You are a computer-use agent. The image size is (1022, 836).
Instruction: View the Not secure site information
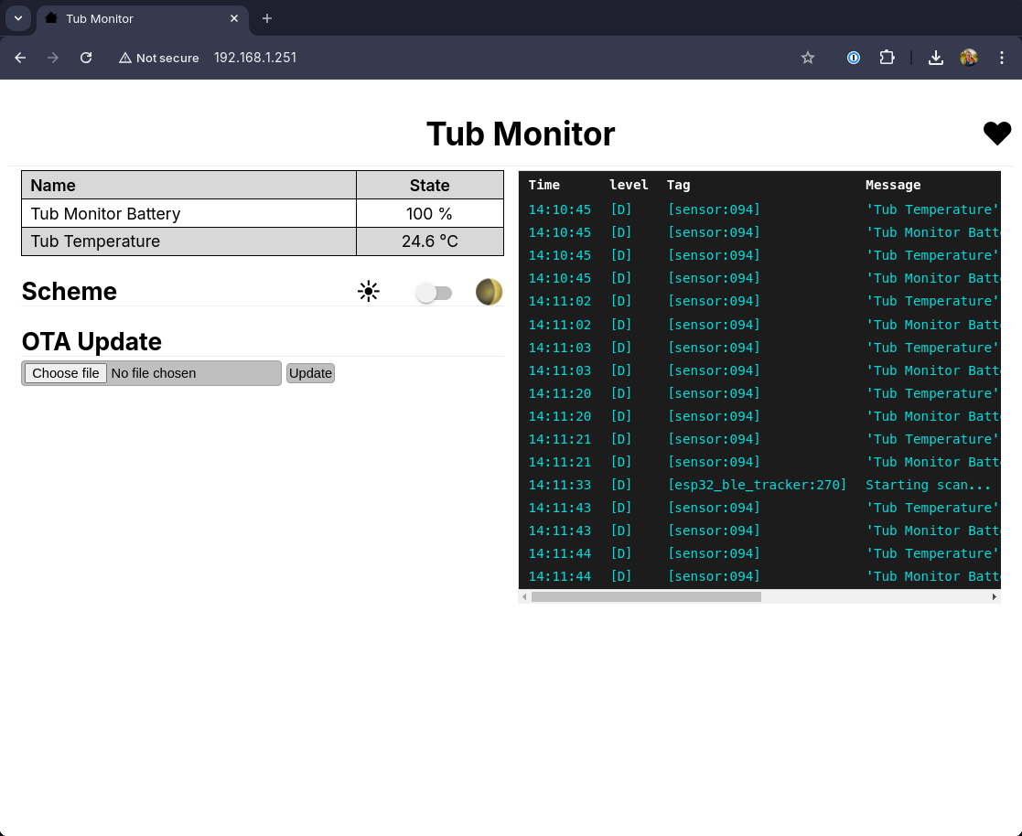tap(159, 58)
